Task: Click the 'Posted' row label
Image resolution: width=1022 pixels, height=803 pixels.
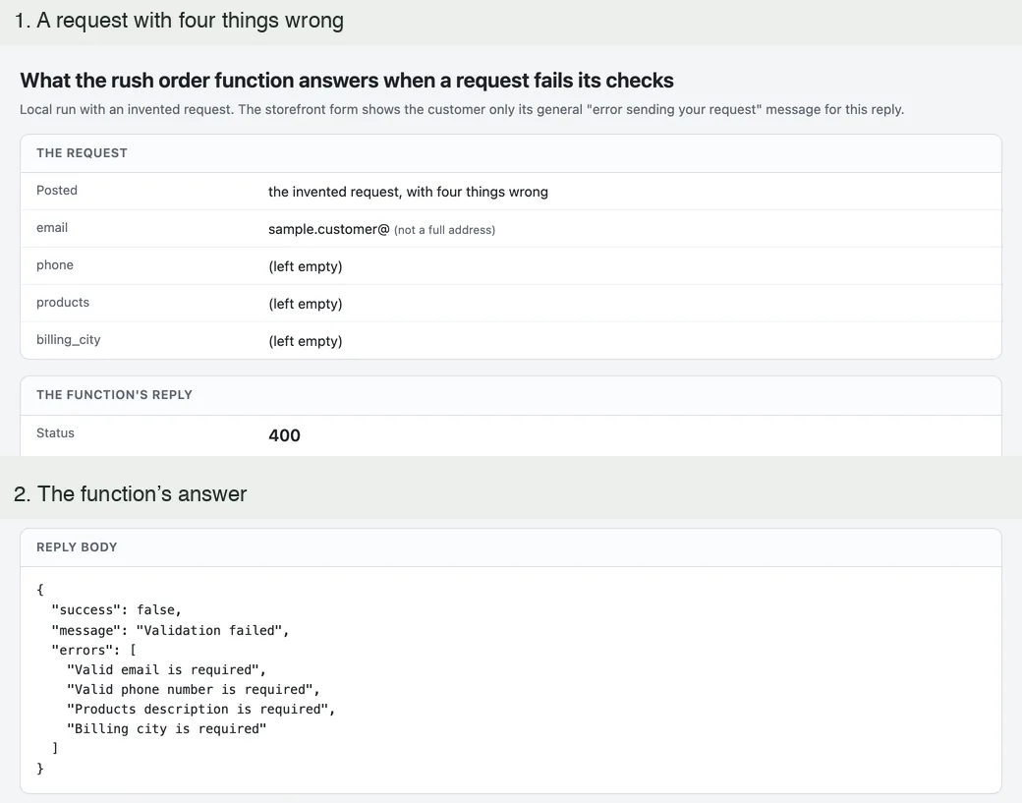Action: (x=57, y=191)
